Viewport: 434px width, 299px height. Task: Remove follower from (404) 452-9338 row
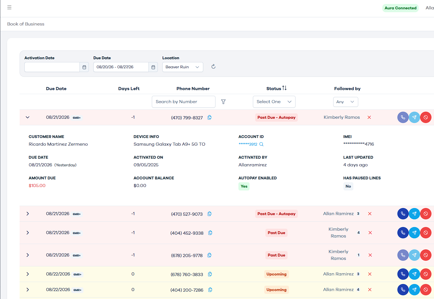pos(370,233)
